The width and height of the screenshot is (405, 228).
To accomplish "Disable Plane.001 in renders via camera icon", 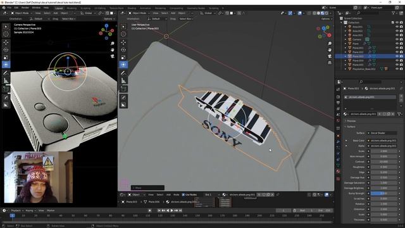I will pos(401,48).
